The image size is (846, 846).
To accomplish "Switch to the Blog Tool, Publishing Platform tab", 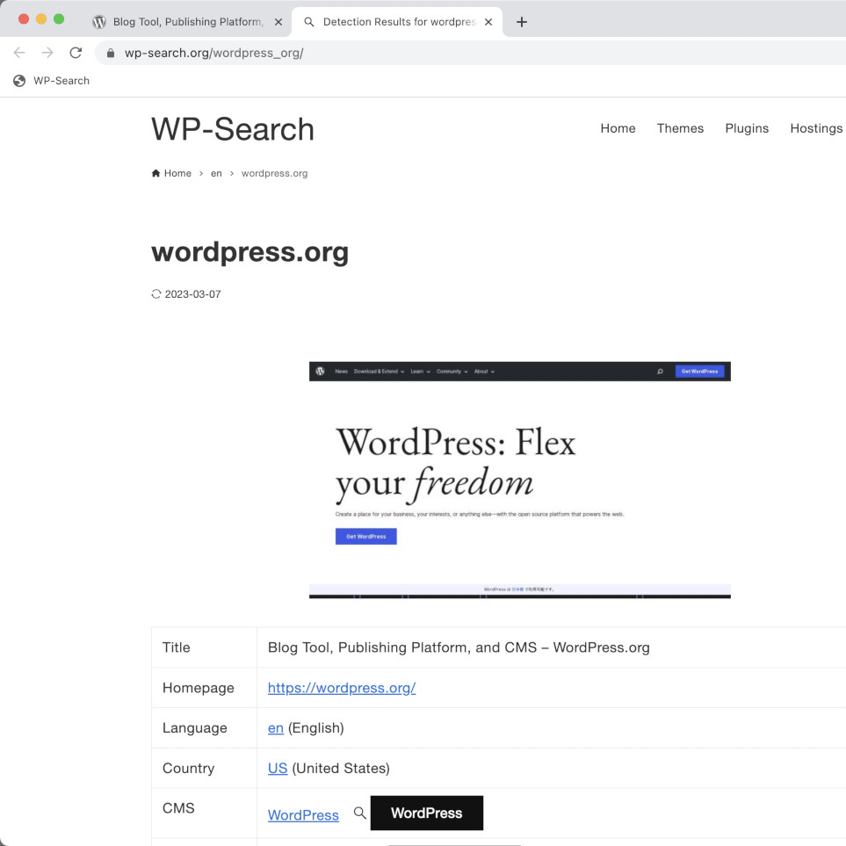I will click(x=184, y=22).
